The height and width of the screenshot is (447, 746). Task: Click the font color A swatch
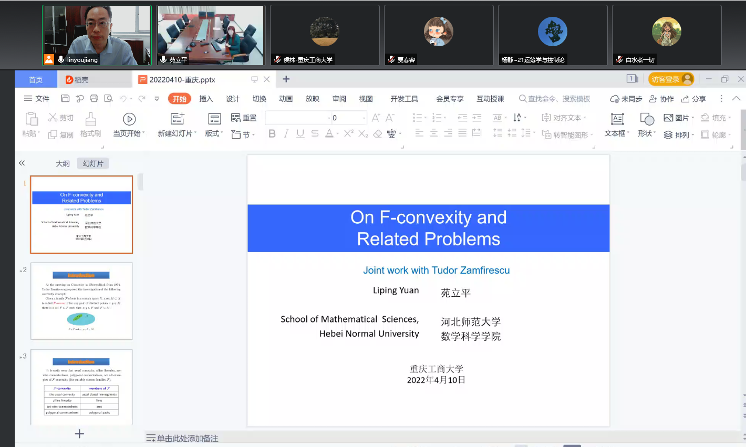click(x=329, y=134)
